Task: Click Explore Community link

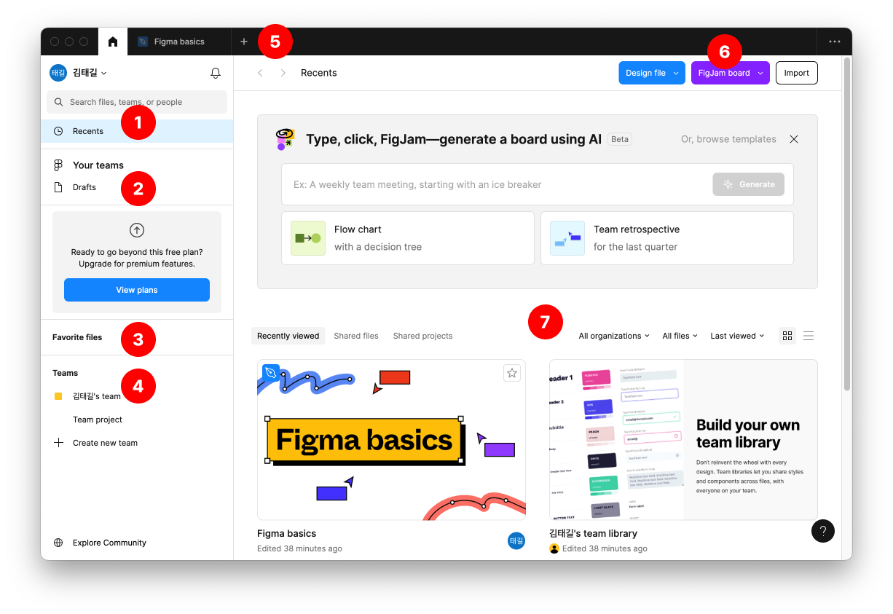Action: pos(109,543)
